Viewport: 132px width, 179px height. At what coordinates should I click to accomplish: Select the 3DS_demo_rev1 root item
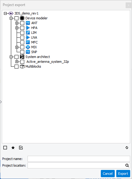(26, 13)
